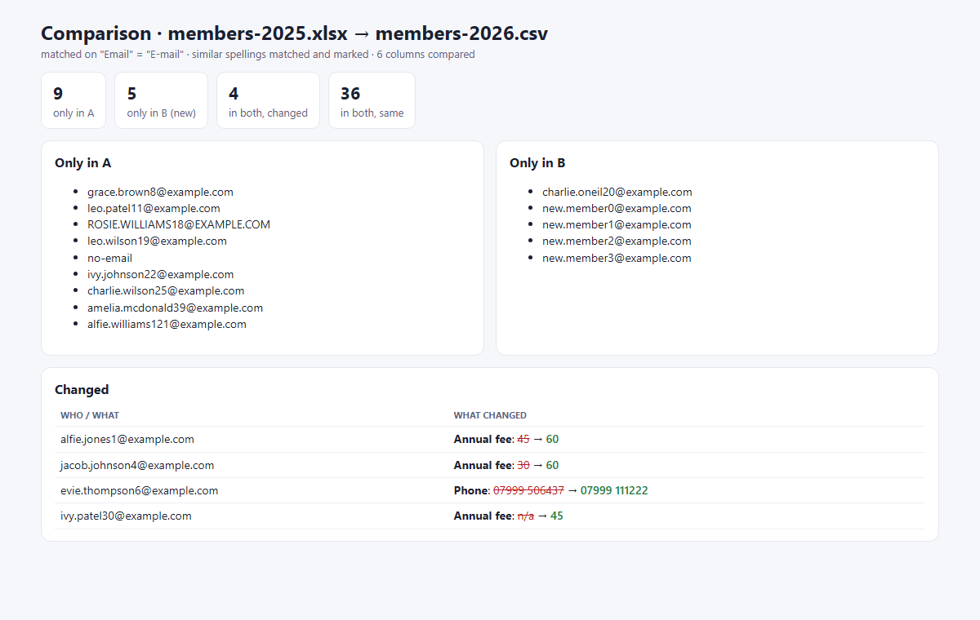This screenshot has height=620, width=980.
Task: Click the 'in both, same' card showing 36
Action: (372, 100)
